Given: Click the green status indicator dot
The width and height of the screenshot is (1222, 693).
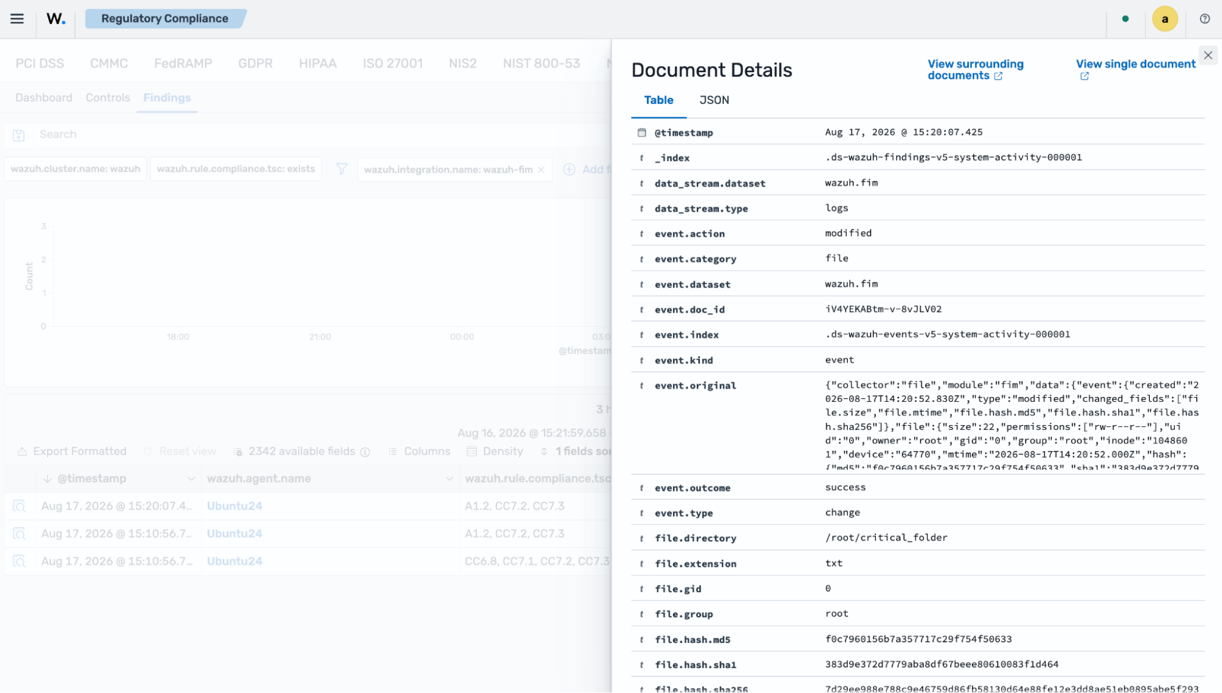Looking at the screenshot, I should (1125, 19).
